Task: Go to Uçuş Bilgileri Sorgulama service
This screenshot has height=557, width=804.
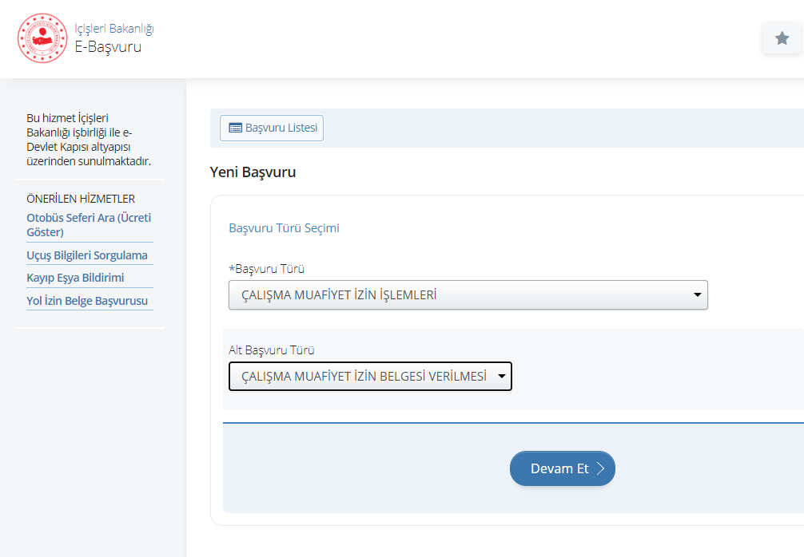Action: point(87,255)
